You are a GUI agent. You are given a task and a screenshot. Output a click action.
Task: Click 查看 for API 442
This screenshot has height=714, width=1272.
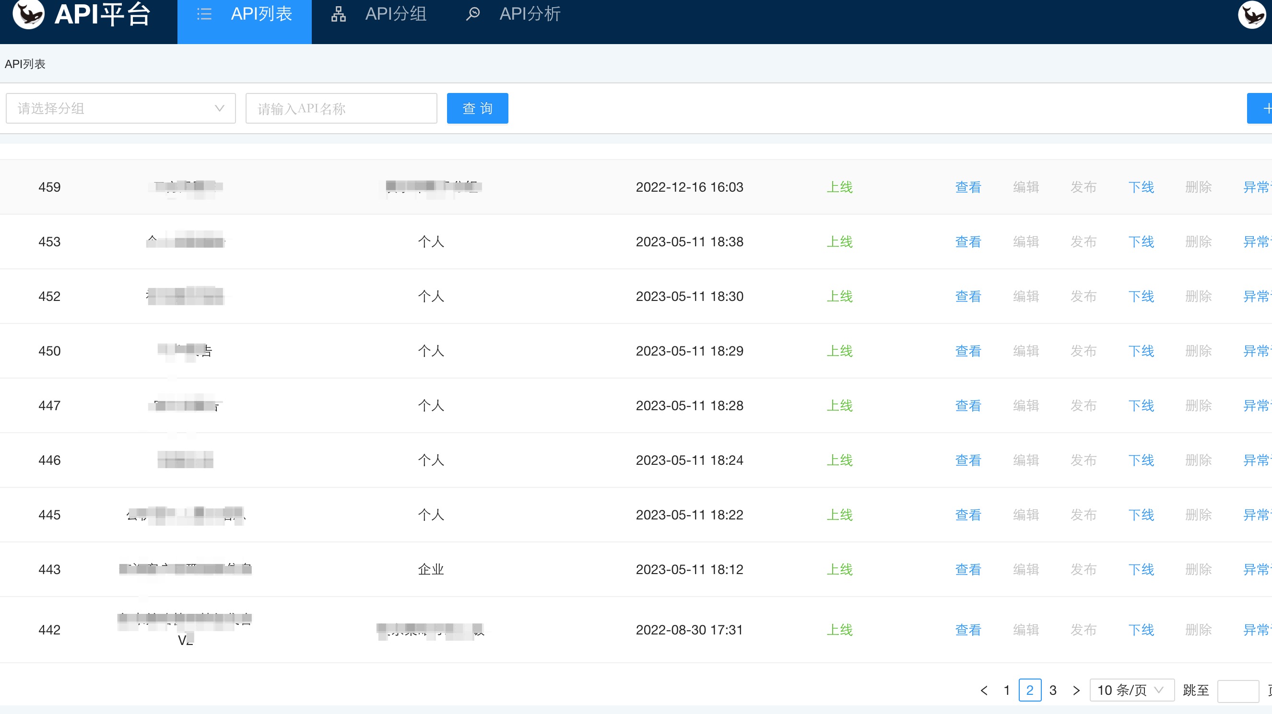click(968, 630)
